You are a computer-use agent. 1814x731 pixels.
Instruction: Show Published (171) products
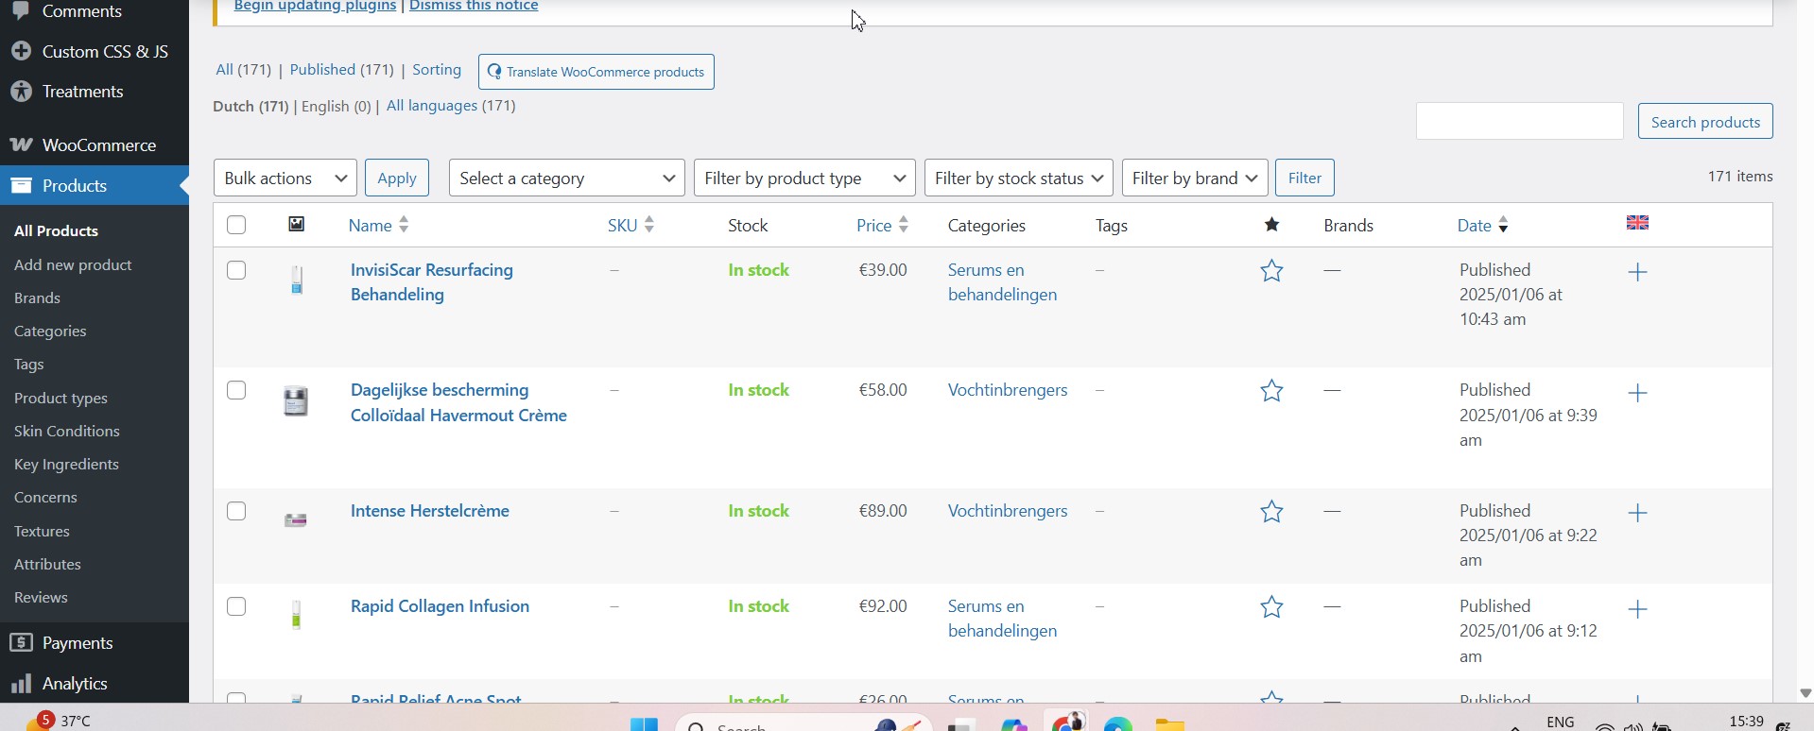[341, 69]
